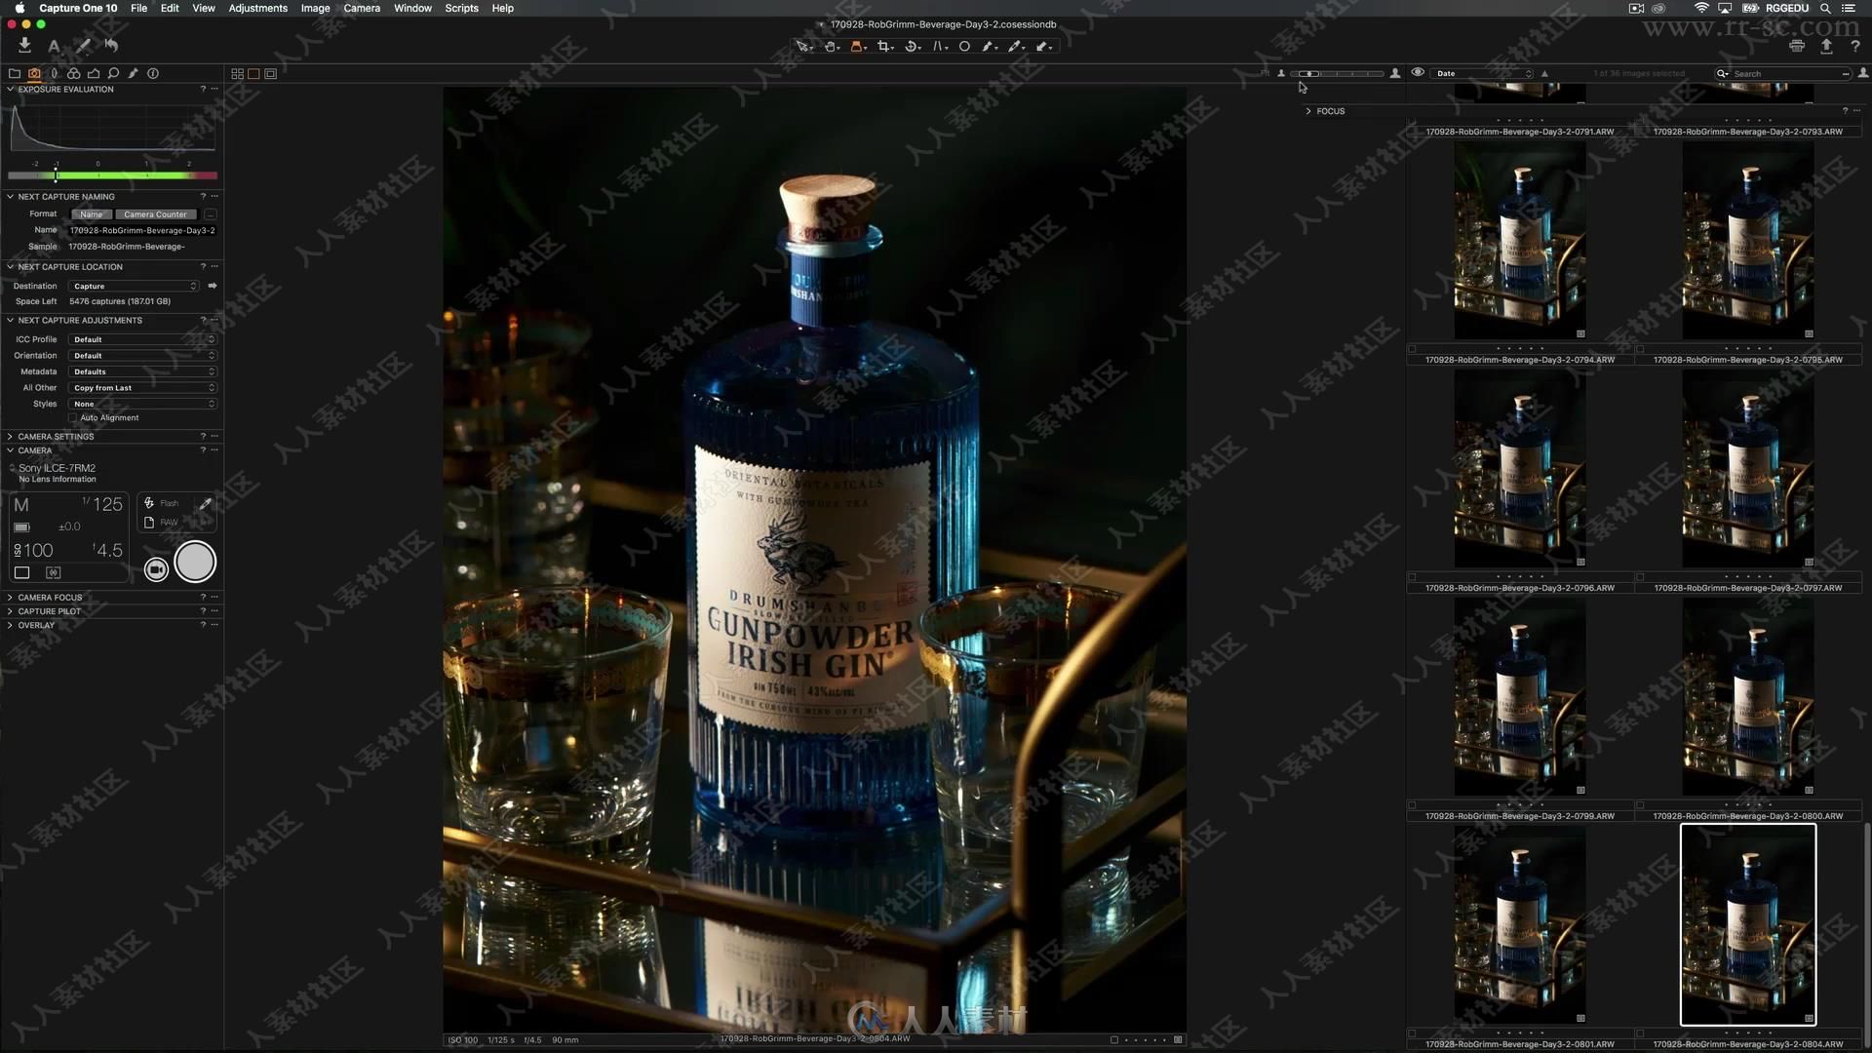Image resolution: width=1872 pixels, height=1053 pixels.
Task: Open the Destination dropdown set to Capture
Action: 134,286
